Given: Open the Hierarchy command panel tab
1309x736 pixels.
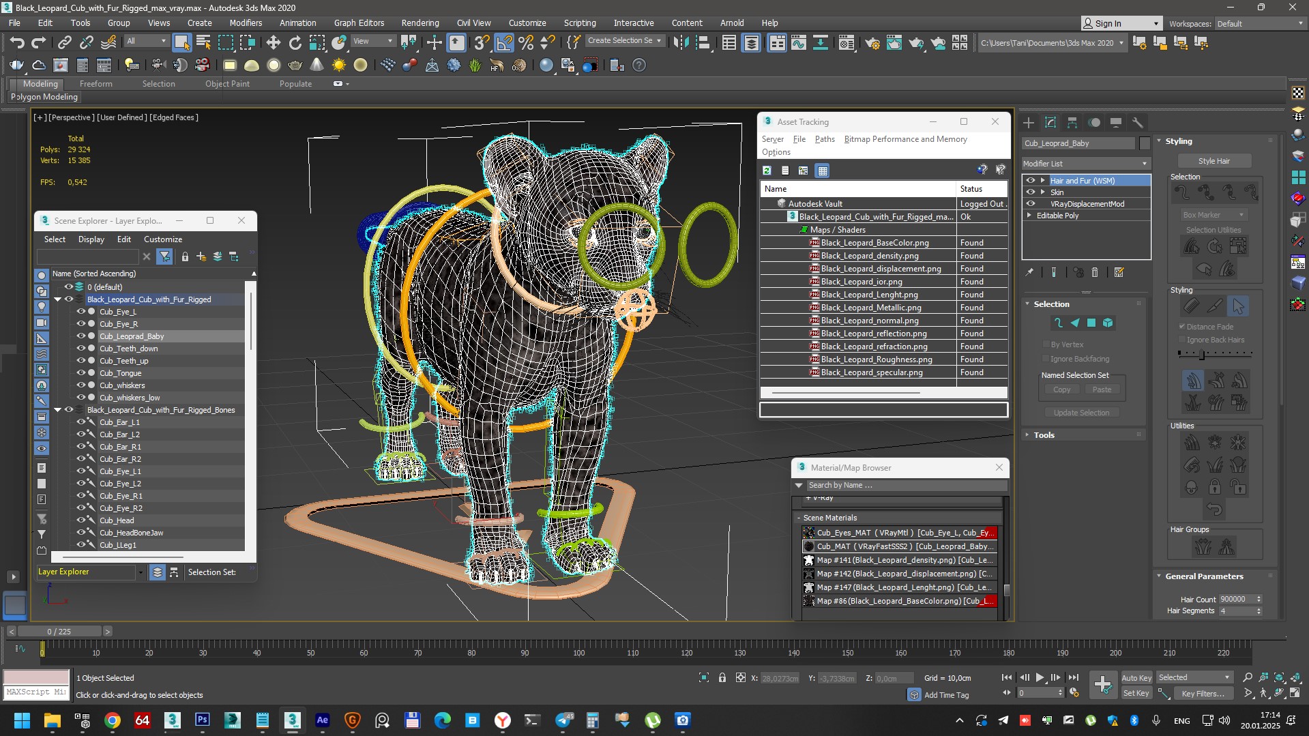Looking at the screenshot, I should [x=1072, y=123].
